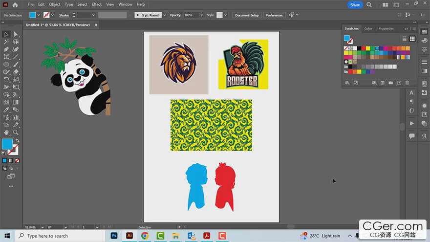This screenshot has height=242, width=430.
Task: Open the Effect menu
Action: click(97, 4)
